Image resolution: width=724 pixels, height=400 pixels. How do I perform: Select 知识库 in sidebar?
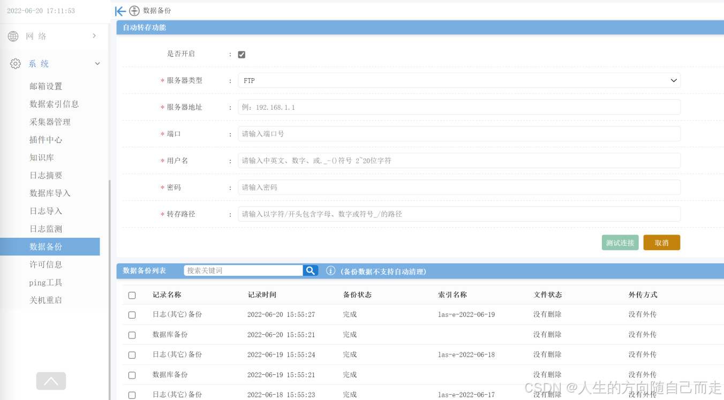[42, 157]
